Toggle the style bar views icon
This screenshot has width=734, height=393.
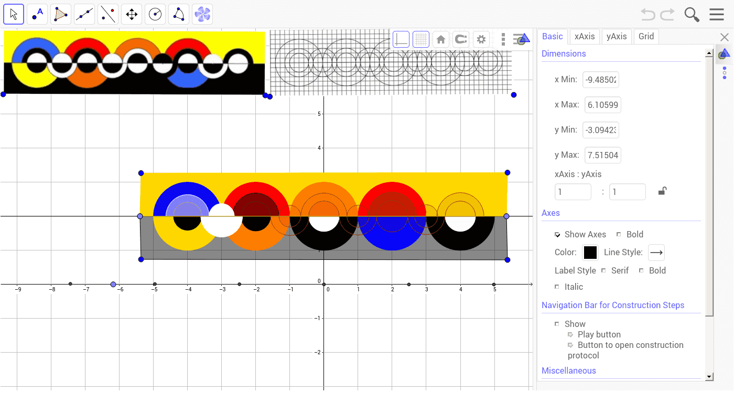pyautogui.click(x=522, y=39)
